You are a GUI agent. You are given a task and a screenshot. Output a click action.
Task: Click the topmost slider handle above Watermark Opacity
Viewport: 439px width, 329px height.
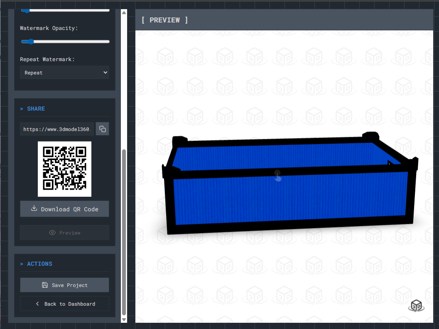click(26, 11)
